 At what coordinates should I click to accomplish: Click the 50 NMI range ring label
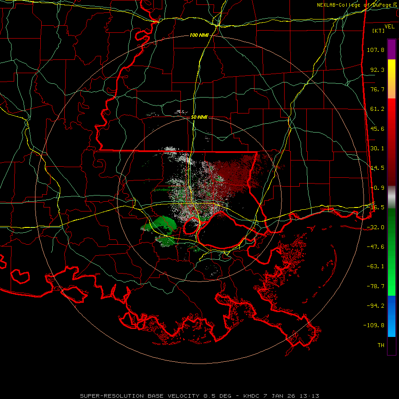coord(199,117)
